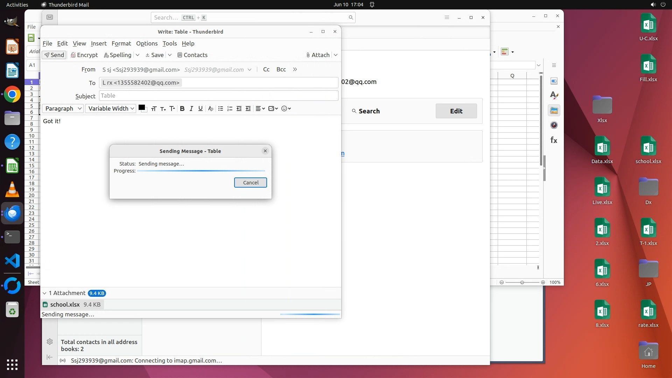672x378 pixels.
Task: Click the Subject input field
Action: click(218, 96)
